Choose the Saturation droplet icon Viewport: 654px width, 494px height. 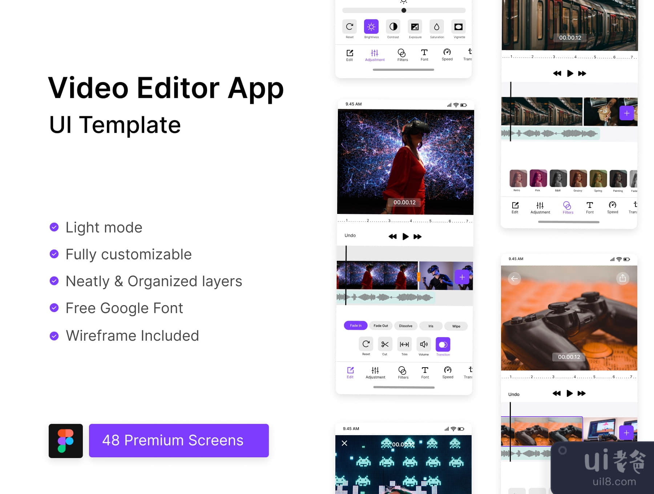pos(436,27)
